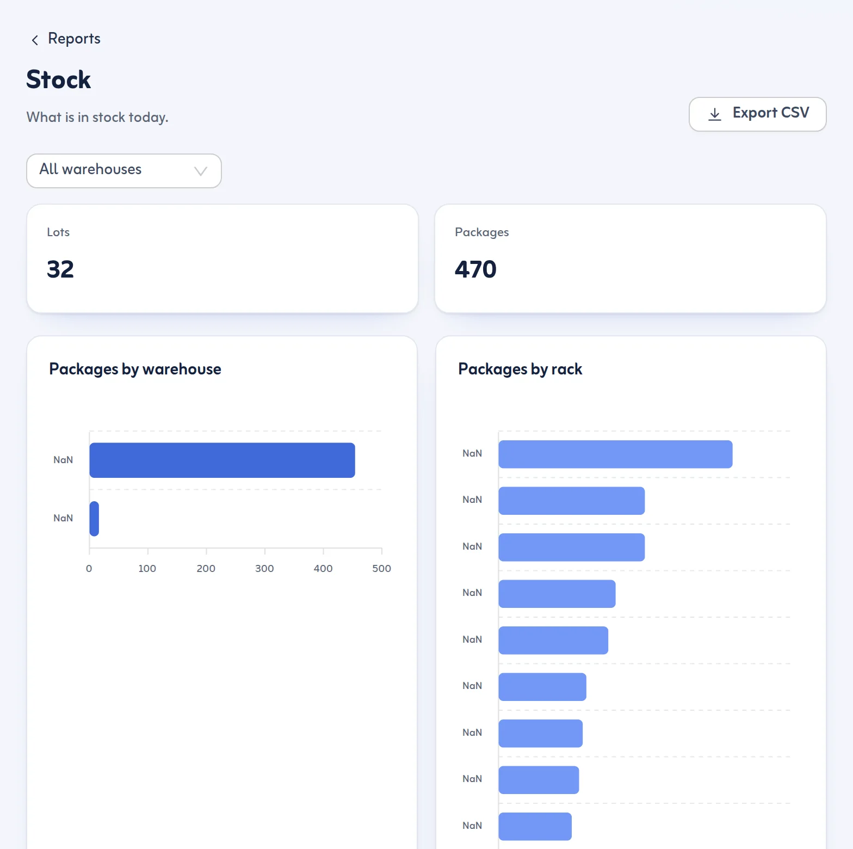The width and height of the screenshot is (853, 849).
Task: Select the Lots card showing 32
Action: click(x=222, y=259)
